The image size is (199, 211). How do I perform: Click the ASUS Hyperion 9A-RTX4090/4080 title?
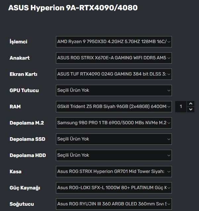pos(73,8)
